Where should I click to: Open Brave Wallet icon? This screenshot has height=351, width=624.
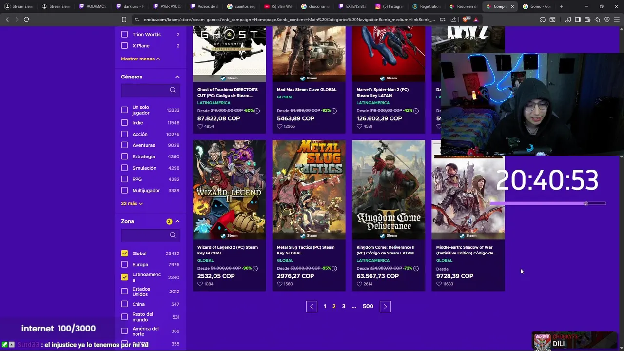tap(587, 19)
